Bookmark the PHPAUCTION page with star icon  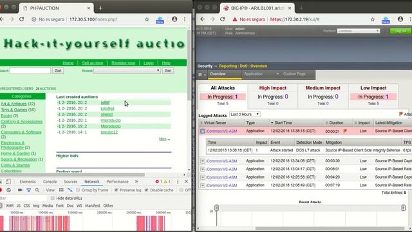147,19
